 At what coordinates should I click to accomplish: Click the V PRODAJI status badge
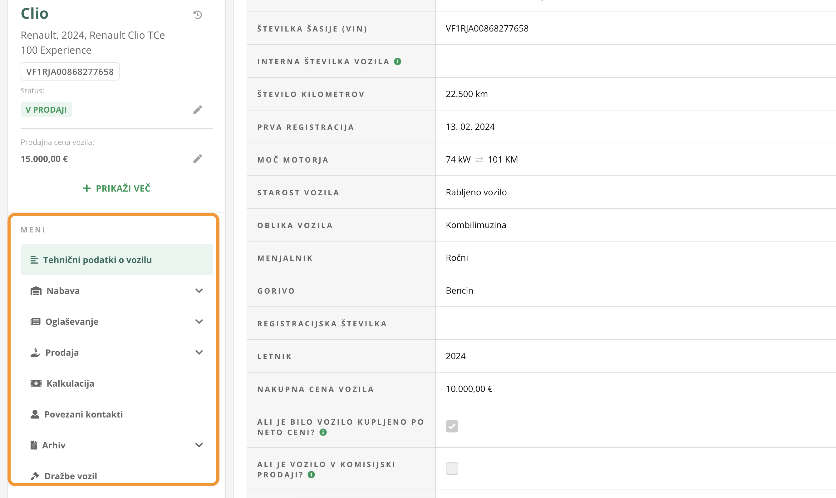point(46,110)
